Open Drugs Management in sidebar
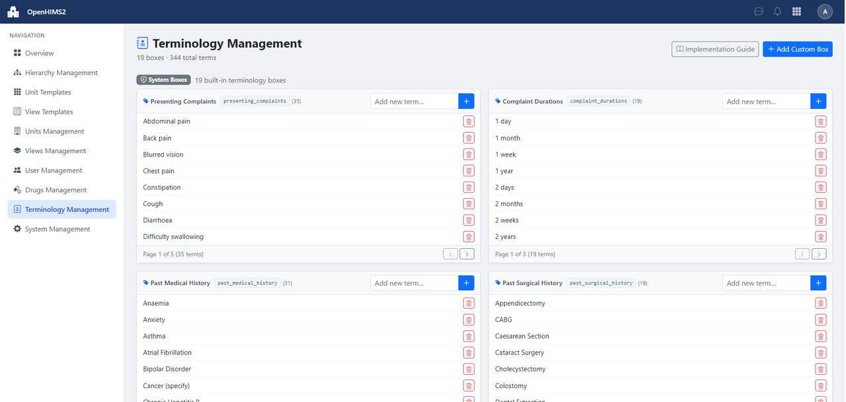The width and height of the screenshot is (846, 402). coord(62,190)
